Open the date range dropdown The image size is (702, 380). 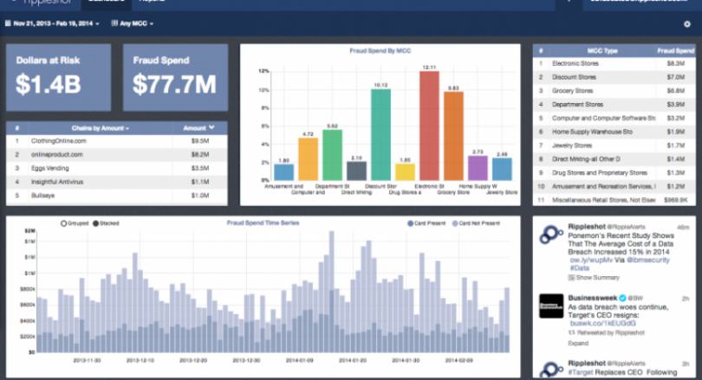[56, 23]
